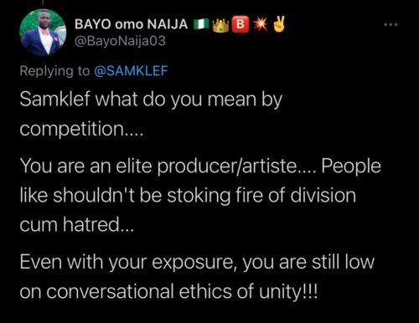Visit the @BayoNaija03 handle
The width and height of the screenshot is (419, 323).
(120, 41)
